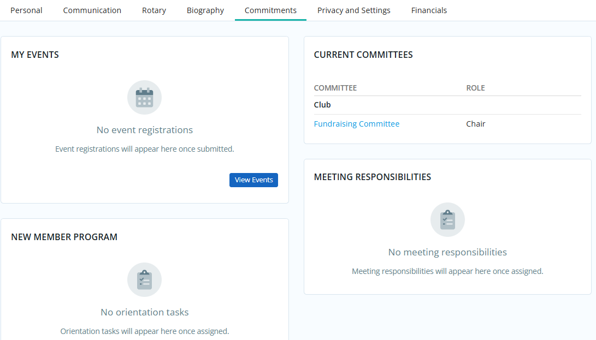
Task: Click the ROLE column header
Action: [x=475, y=88]
